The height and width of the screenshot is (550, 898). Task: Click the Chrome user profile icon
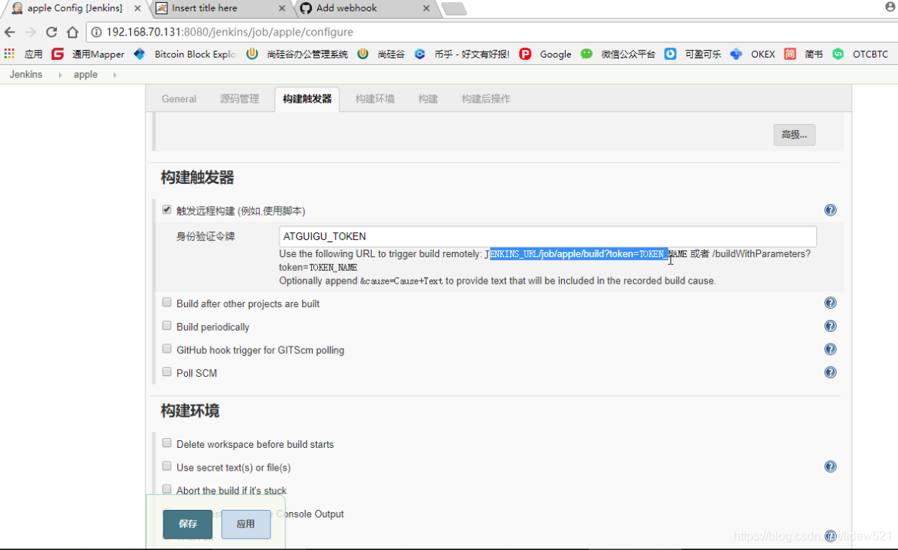point(890,7)
